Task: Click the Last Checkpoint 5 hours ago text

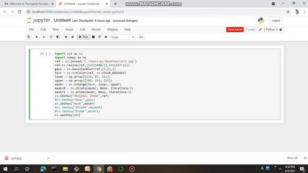Action: 91,21
